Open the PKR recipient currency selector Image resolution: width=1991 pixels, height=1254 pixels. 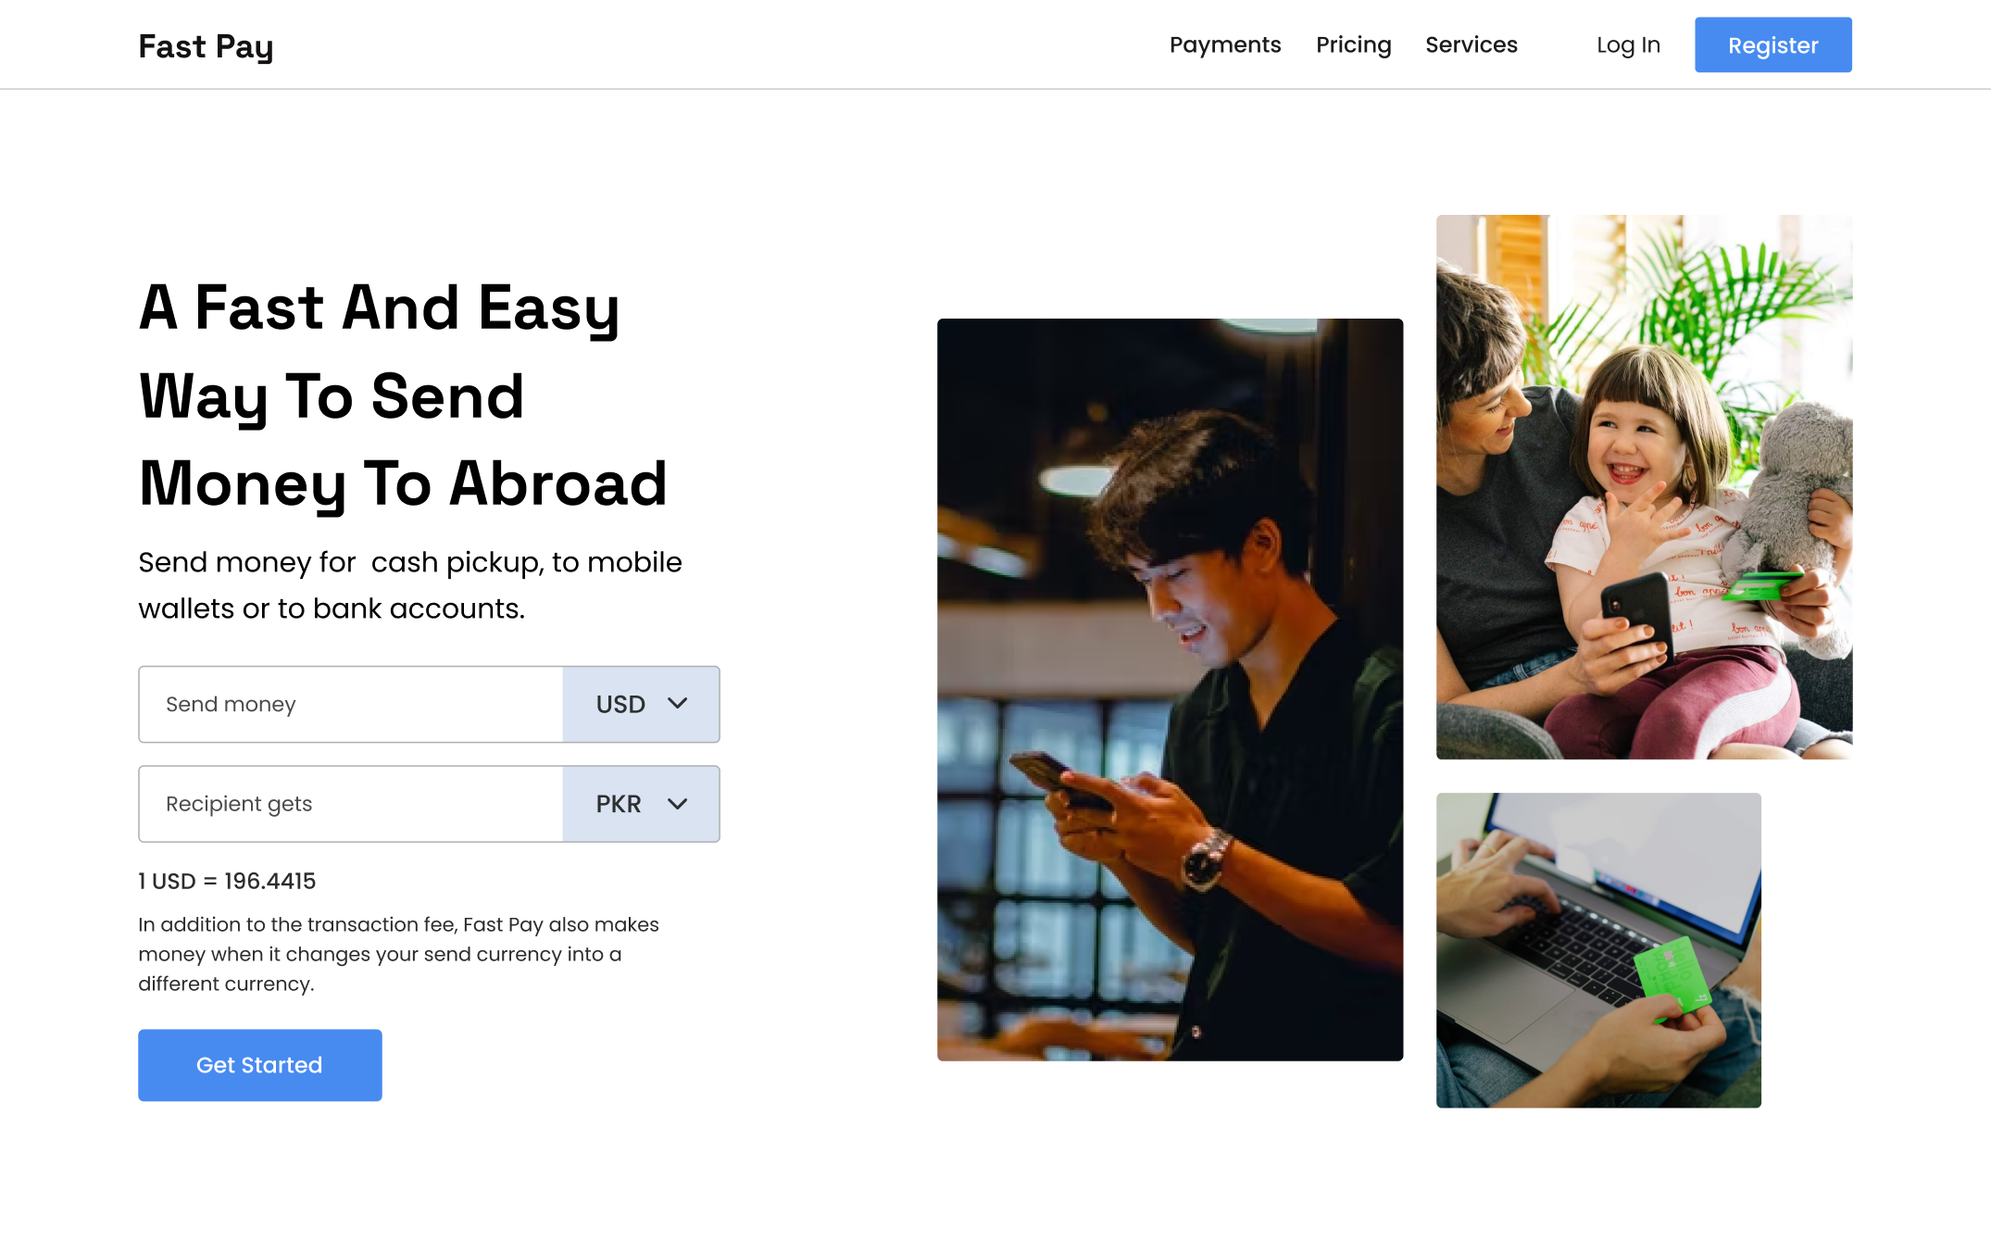point(641,804)
